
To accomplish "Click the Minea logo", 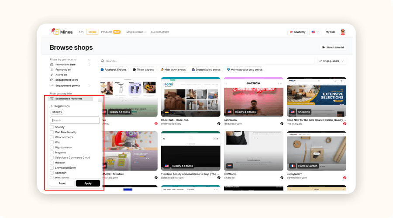I will (x=62, y=32).
